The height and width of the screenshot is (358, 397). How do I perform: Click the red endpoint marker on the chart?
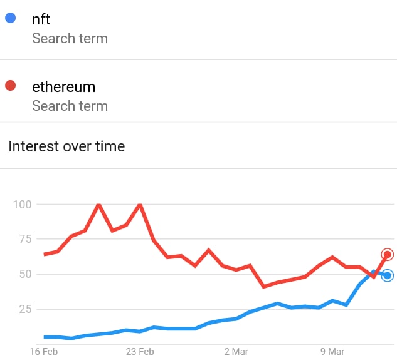pos(387,254)
